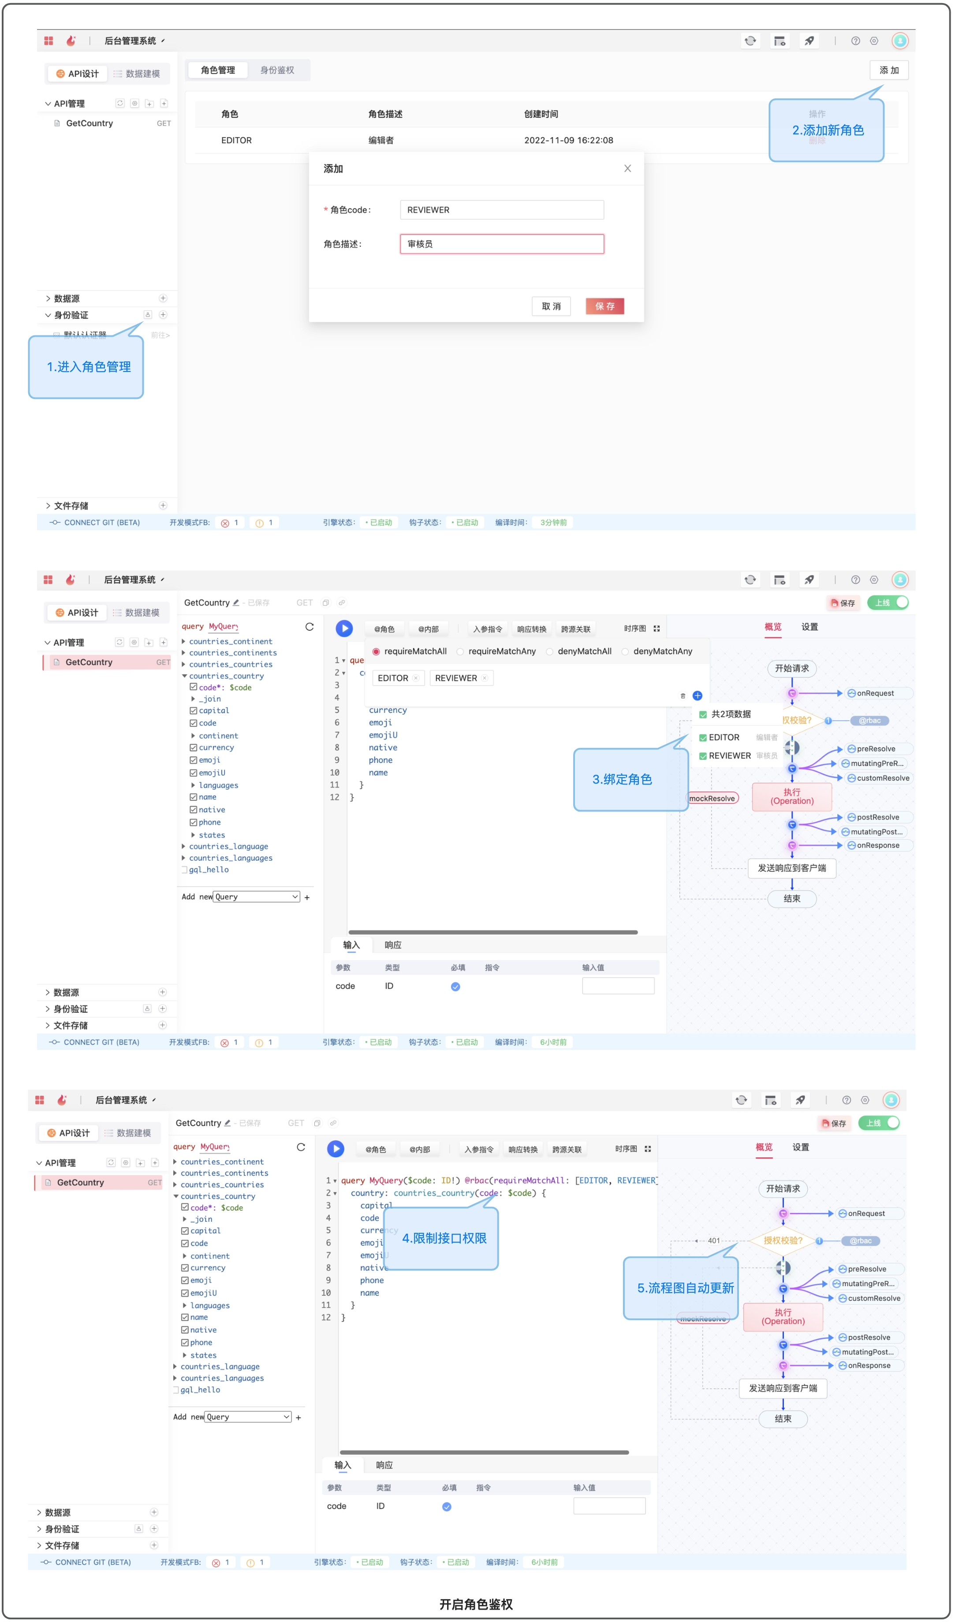Remove the EDITOR role tag
Viewport: 955px width, 1622px height.
415,678
